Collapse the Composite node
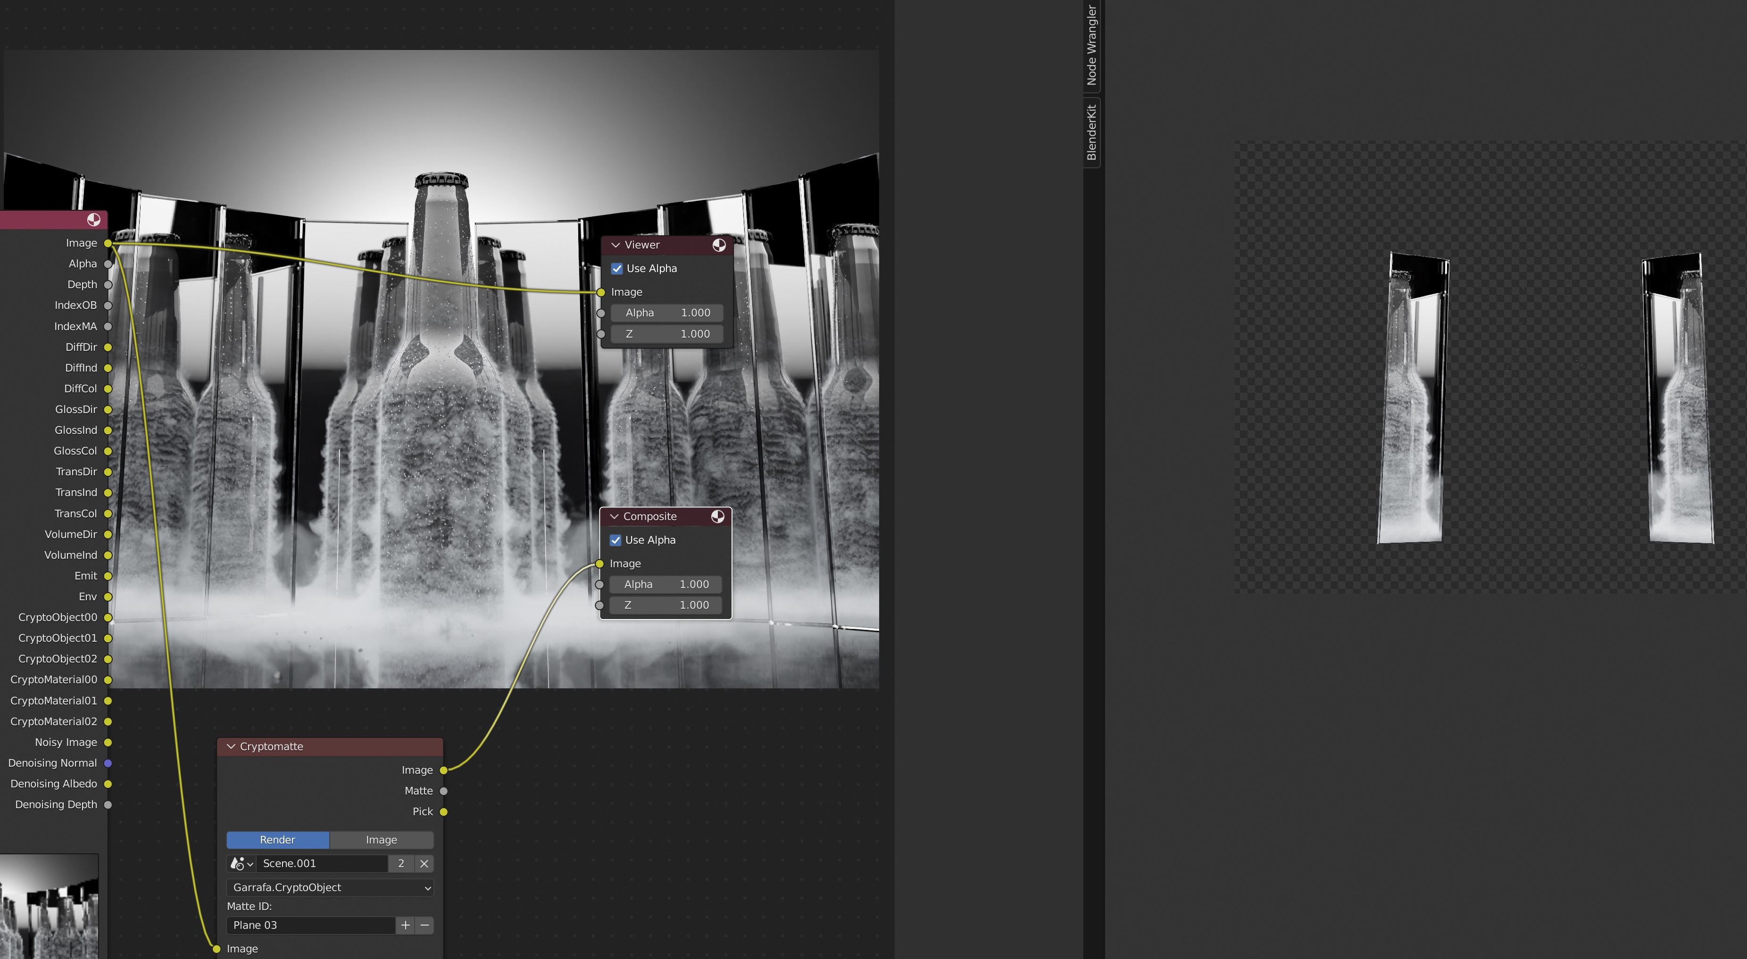 pos(615,516)
